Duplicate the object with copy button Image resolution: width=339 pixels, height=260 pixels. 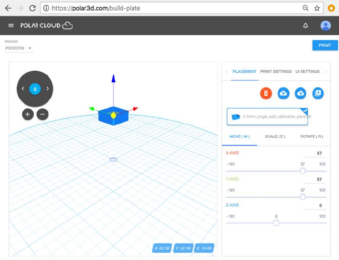click(318, 93)
